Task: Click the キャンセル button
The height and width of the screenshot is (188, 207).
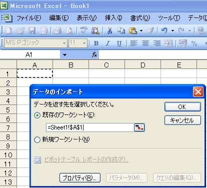Action: 182,120
